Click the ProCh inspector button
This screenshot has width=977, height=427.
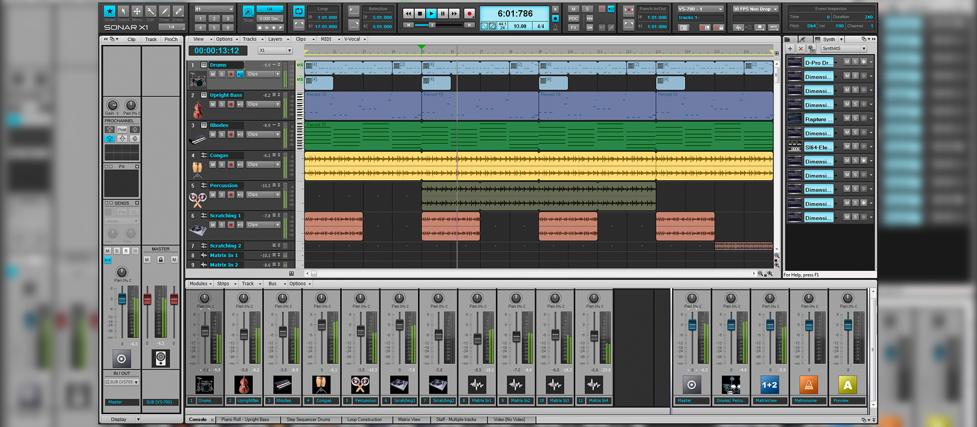(x=171, y=39)
